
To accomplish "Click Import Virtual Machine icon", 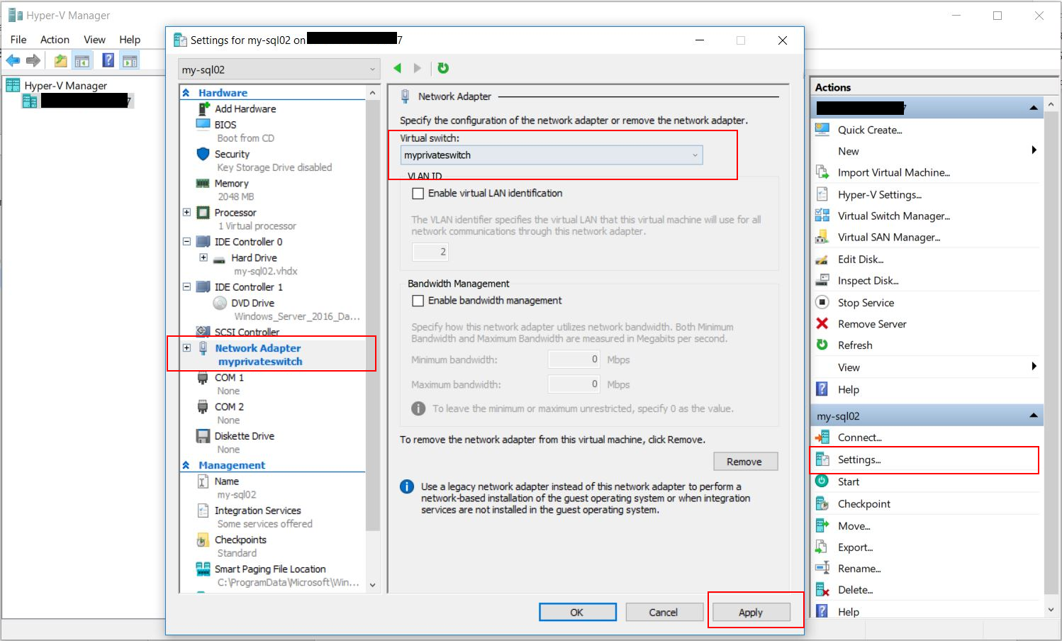I will [822, 172].
